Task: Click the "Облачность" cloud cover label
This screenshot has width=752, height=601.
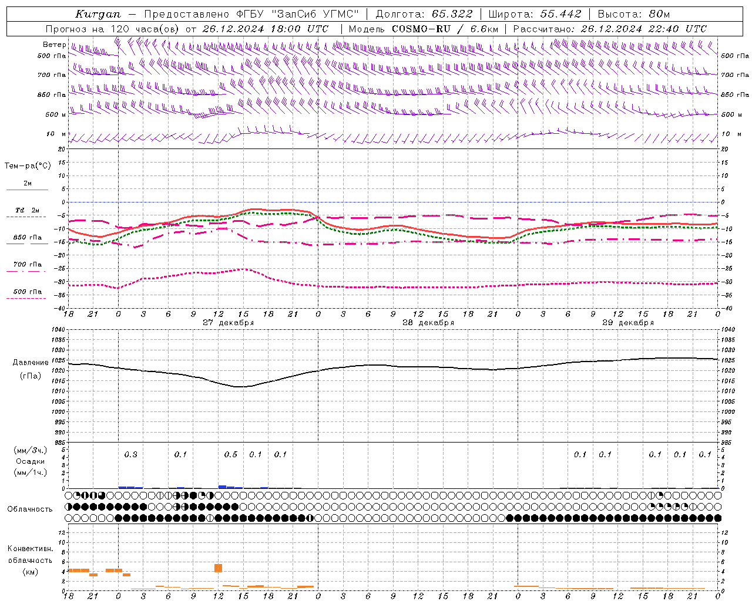Action: point(30,509)
